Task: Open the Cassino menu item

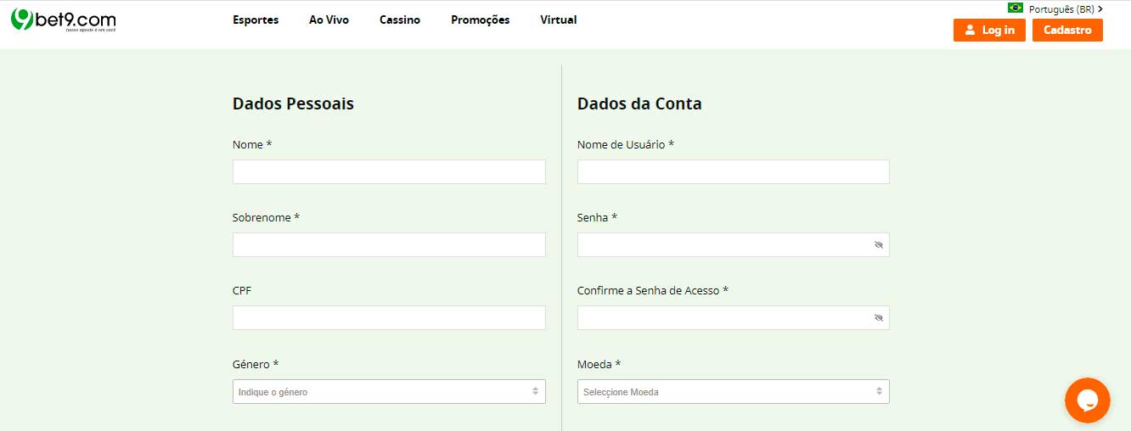Action: tap(400, 20)
